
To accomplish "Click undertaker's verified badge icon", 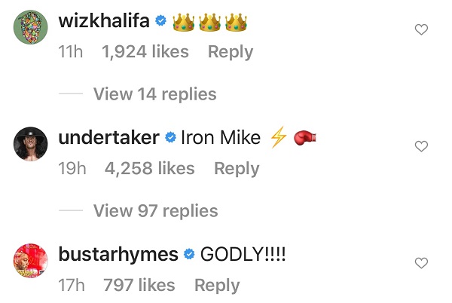I will (x=170, y=139).
